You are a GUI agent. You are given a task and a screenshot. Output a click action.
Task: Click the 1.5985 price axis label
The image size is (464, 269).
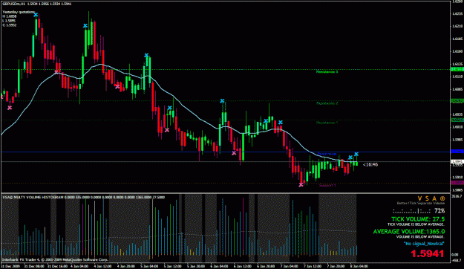457,140
